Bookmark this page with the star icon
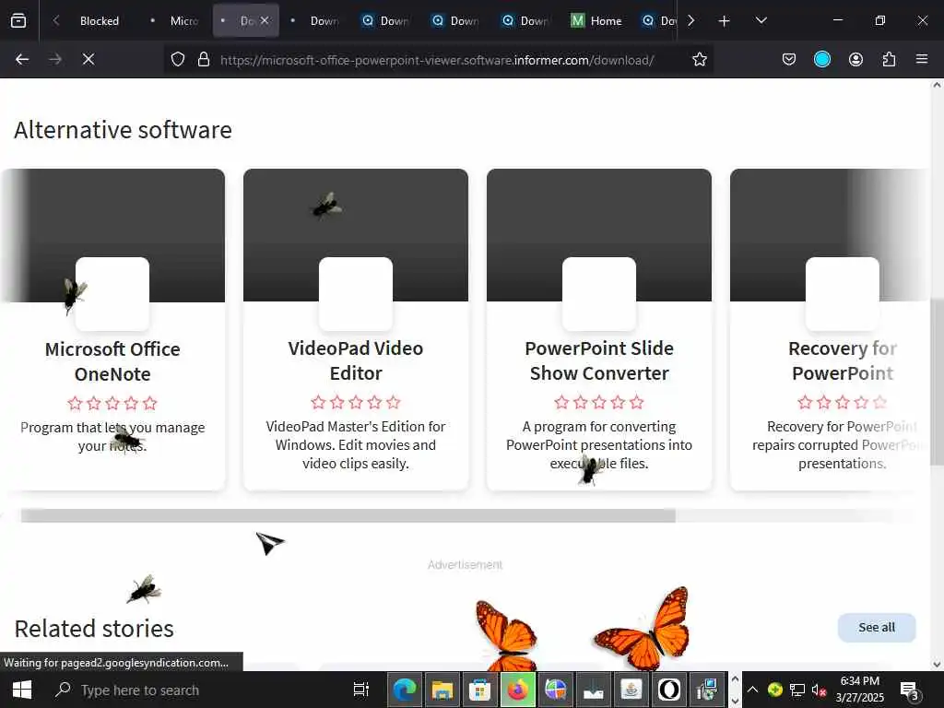This screenshot has width=944, height=708. click(699, 59)
